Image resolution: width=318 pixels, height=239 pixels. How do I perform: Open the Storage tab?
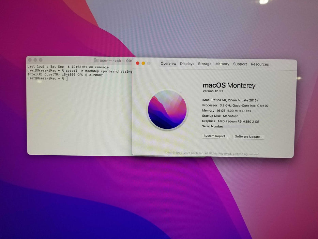(x=205, y=64)
